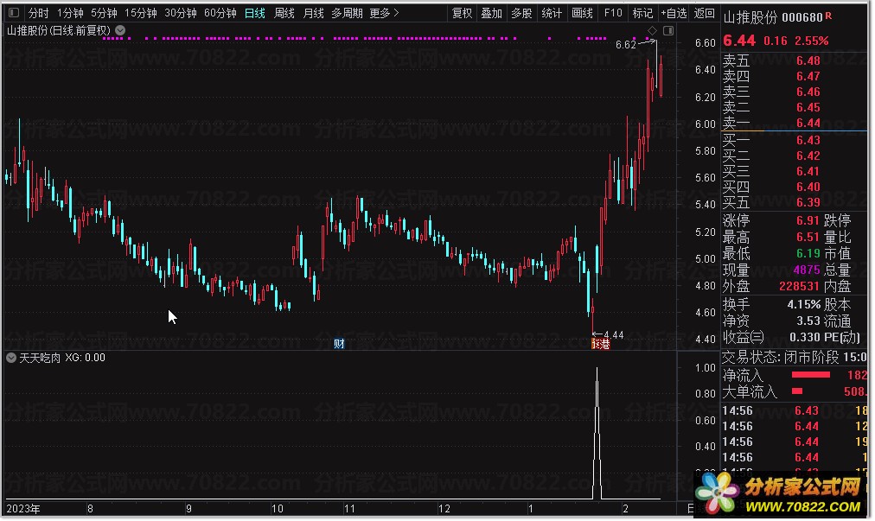This screenshot has height=521, width=875.
Task: Add stock via the +自选 button
Action: point(674,13)
